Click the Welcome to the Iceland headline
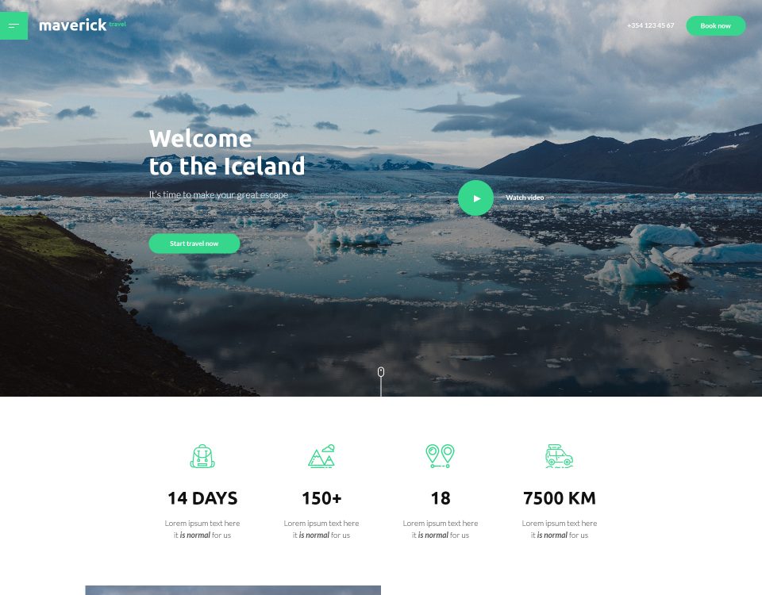Screen dimensions: 762x595 (226, 152)
